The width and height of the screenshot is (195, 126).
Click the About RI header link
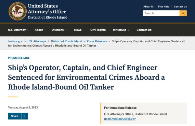pyautogui.click(x=149, y=7)
